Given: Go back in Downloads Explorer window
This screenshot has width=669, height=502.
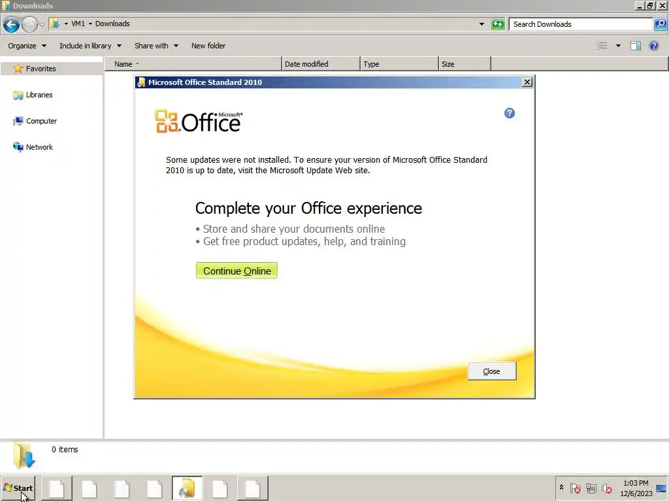Looking at the screenshot, I should 12,24.
